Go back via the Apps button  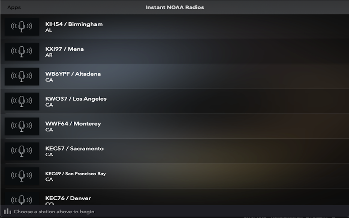14,7
